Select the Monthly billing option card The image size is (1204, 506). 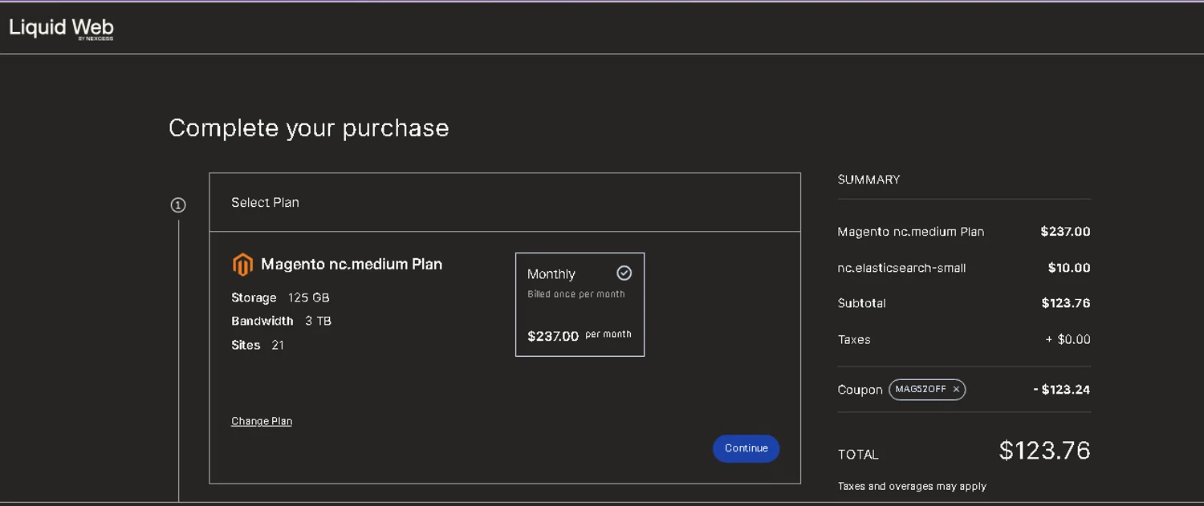point(580,305)
